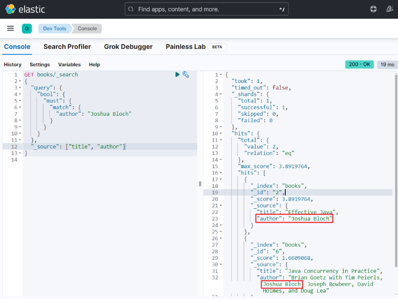
Task: Click "value": 2 in response
Action: (261, 147)
